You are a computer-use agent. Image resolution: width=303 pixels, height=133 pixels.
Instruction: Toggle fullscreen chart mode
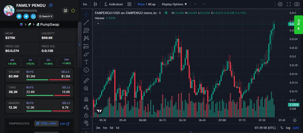click(x=289, y=4)
